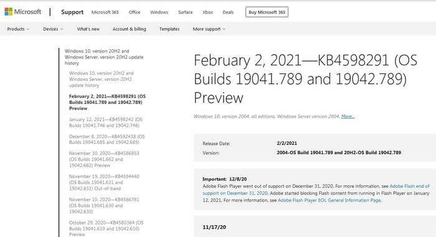Open the Surface navigation link
Screen dimensions: 436x237
(x=185, y=12)
